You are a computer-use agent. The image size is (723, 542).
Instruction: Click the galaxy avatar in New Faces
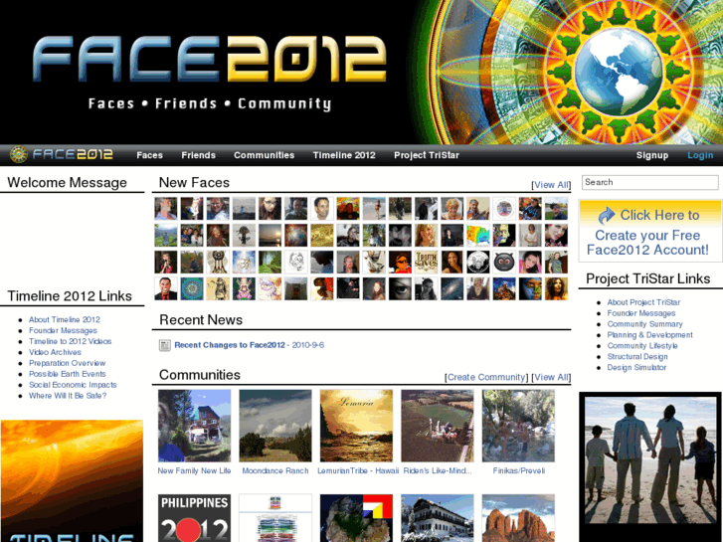(452, 288)
